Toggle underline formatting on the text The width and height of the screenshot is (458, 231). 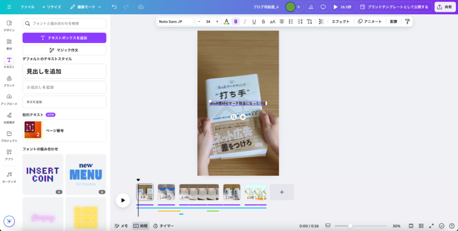254,22
